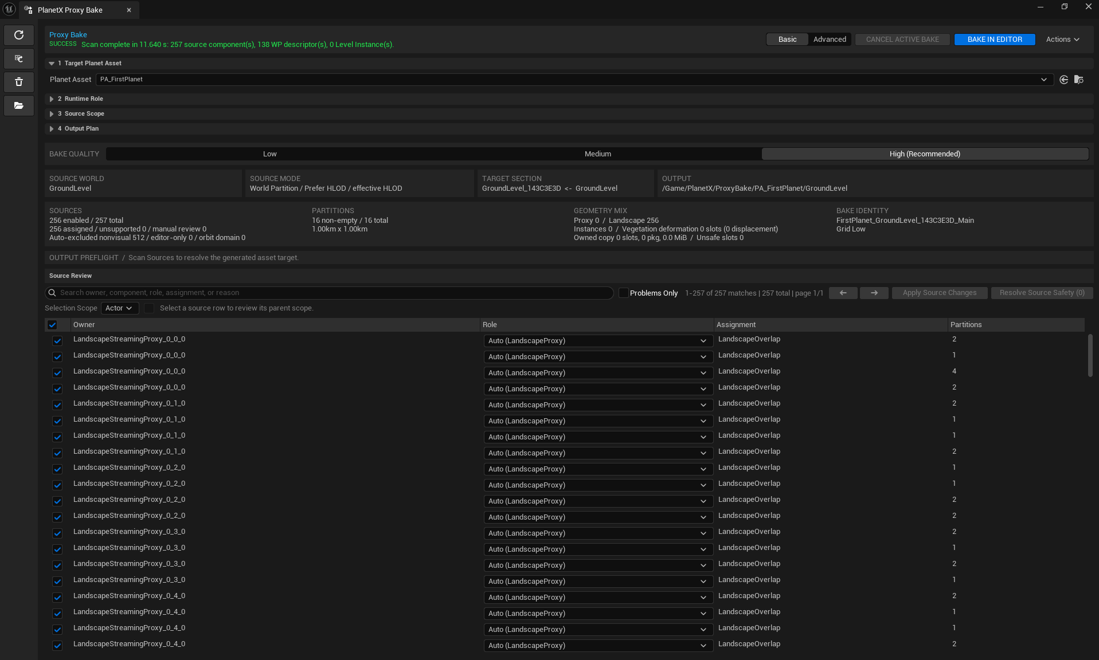Viewport: 1099px width, 660px height.
Task: Click the '256 enabled / 257 total' sources text
Action: click(86, 221)
